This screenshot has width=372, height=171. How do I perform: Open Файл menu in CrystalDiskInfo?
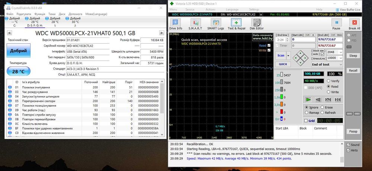(x=10, y=14)
